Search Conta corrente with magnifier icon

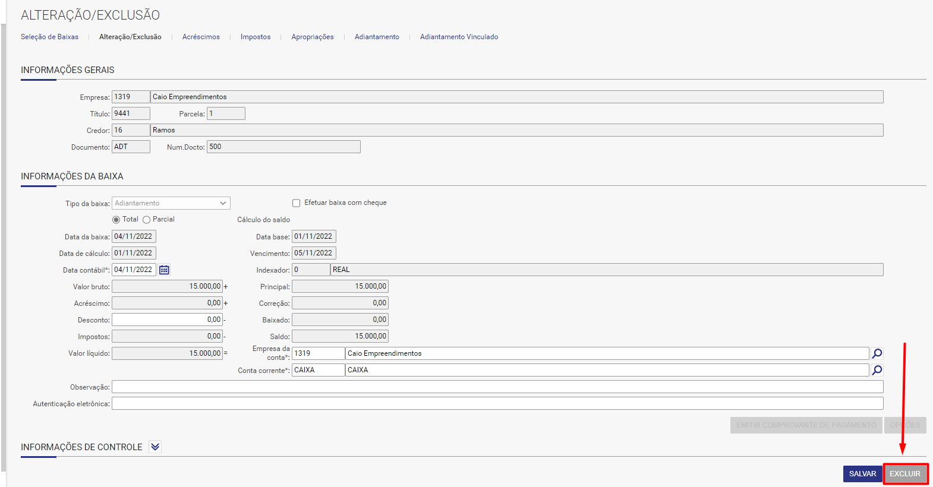877,370
